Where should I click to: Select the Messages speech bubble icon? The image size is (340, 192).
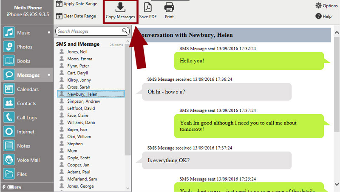click(x=9, y=75)
